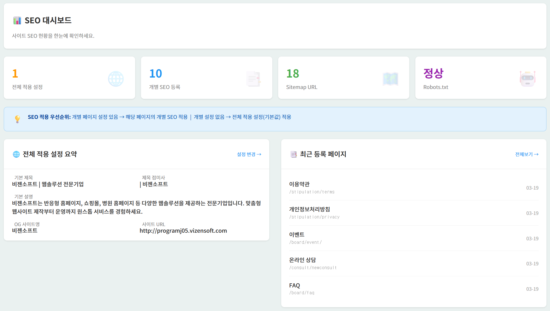Screen dimensions: 550x311
Task: Open the 이용약관 page entry
Action: (299, 184)
